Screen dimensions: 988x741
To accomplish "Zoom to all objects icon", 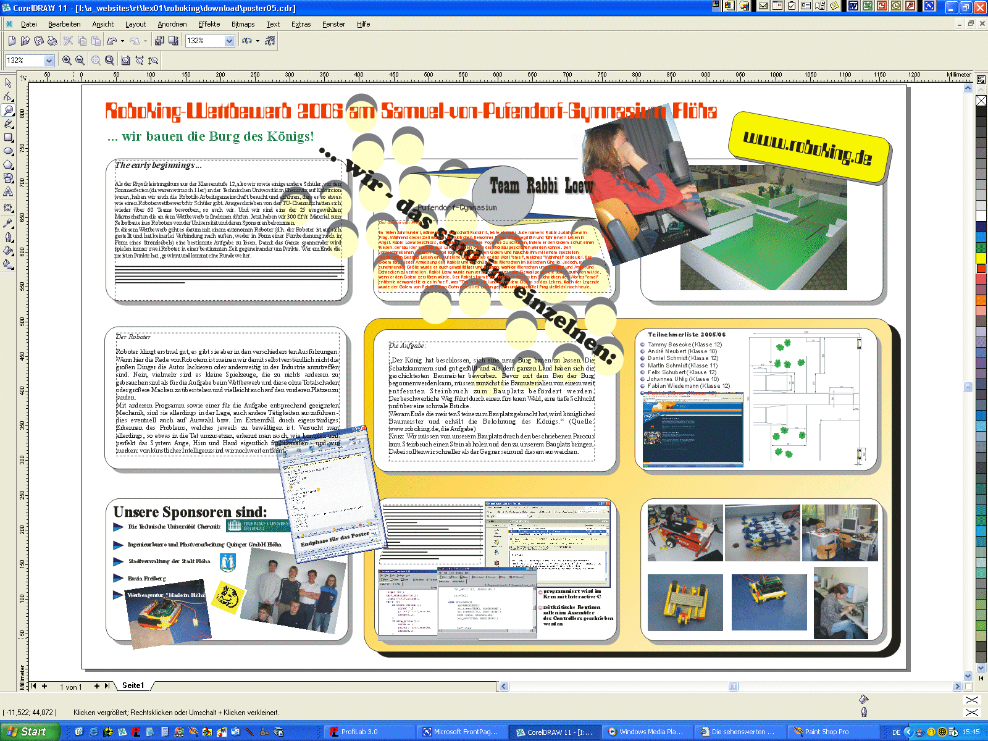I will tap(109, 60).
